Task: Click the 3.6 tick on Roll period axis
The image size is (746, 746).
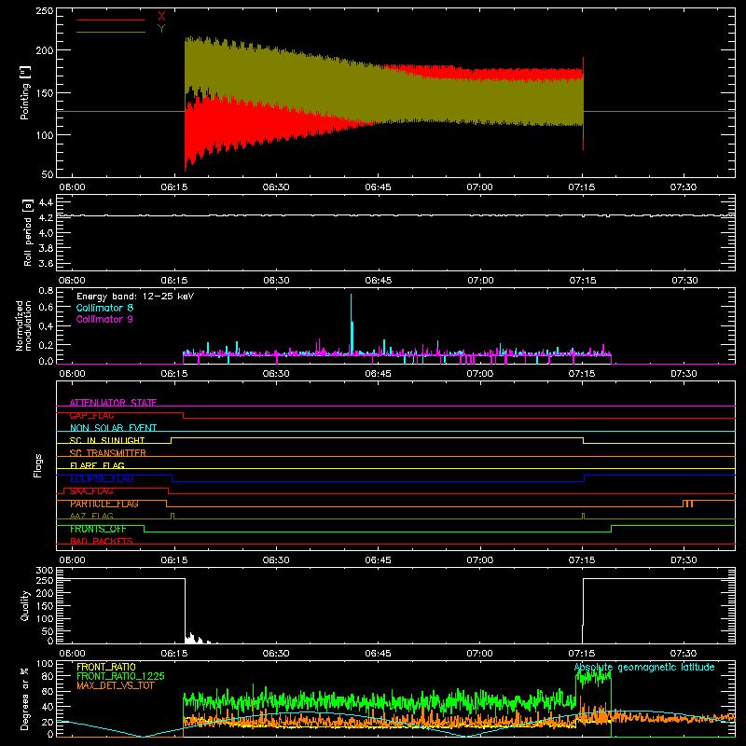Action: pos(46,263)
